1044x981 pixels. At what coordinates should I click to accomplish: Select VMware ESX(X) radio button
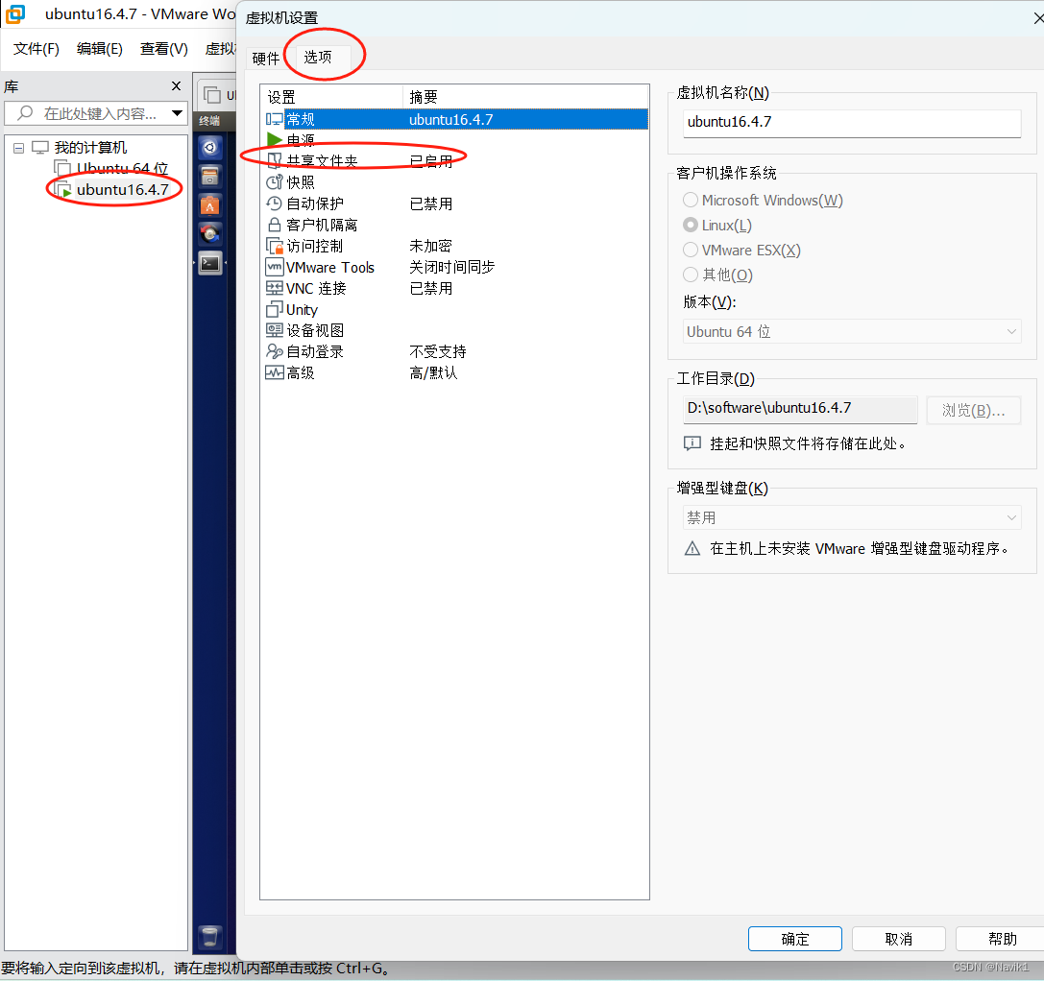[691, 250]
